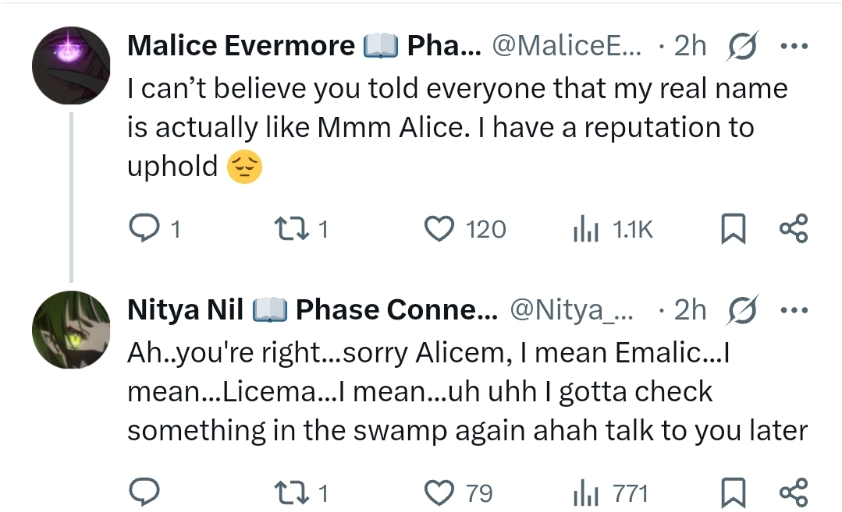Reply to Malice Evermore's tweet

[144, 228]
